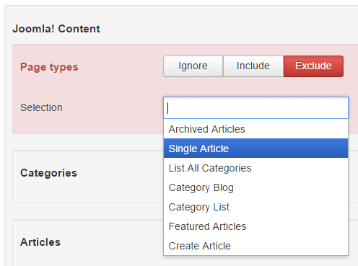Focus the Selection search input field
The height and width of the screenshot is (266, 358).
256,108
